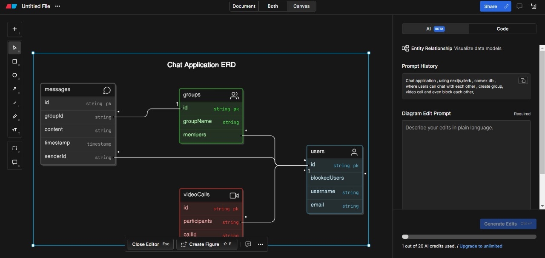Switch to the AI tab
This screenshot has width=545, height=258.
(435, 29)
